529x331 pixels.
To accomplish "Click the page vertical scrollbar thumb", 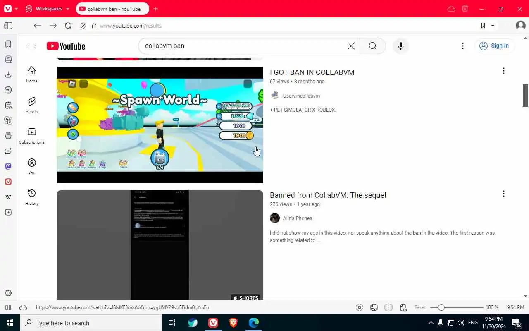I will coord(525,95).
